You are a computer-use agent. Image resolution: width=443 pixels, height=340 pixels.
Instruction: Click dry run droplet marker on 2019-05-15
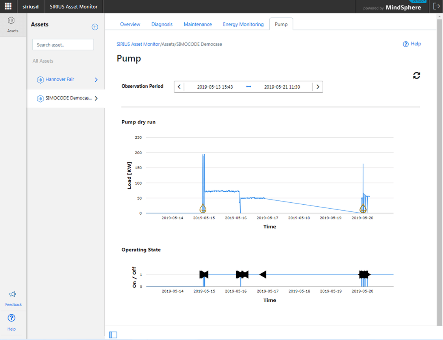pyautogui.click(x=203, y=209)
